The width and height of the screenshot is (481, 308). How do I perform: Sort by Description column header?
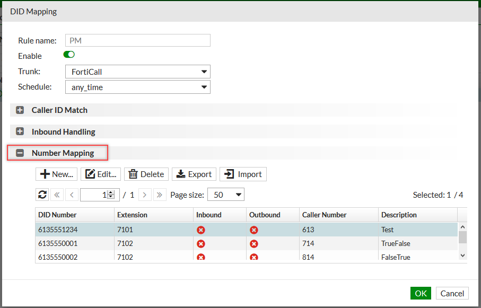(418, 215)
